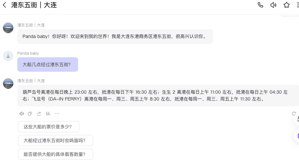
Task: Click the 港东五街 avatar beside the welcome message
Action: pos(8,28)
